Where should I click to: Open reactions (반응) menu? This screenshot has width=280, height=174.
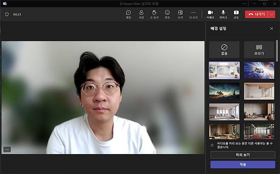click(167, 14)
